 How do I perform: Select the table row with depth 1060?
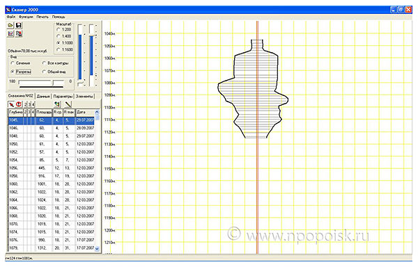[52, 184]
